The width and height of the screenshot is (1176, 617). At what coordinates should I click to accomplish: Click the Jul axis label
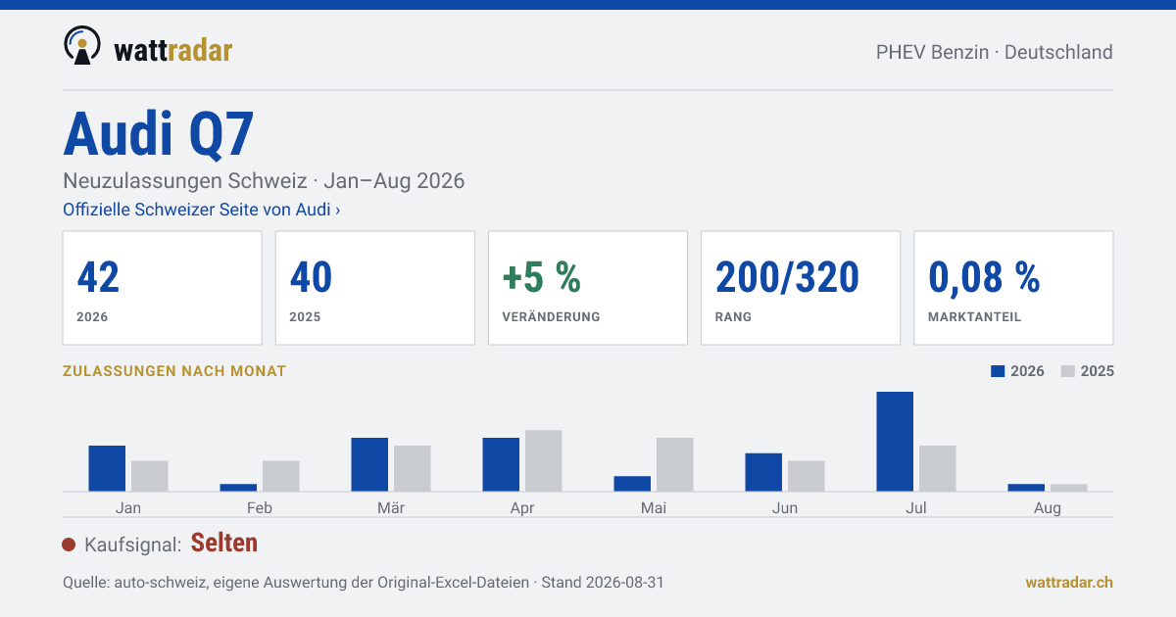916,507
